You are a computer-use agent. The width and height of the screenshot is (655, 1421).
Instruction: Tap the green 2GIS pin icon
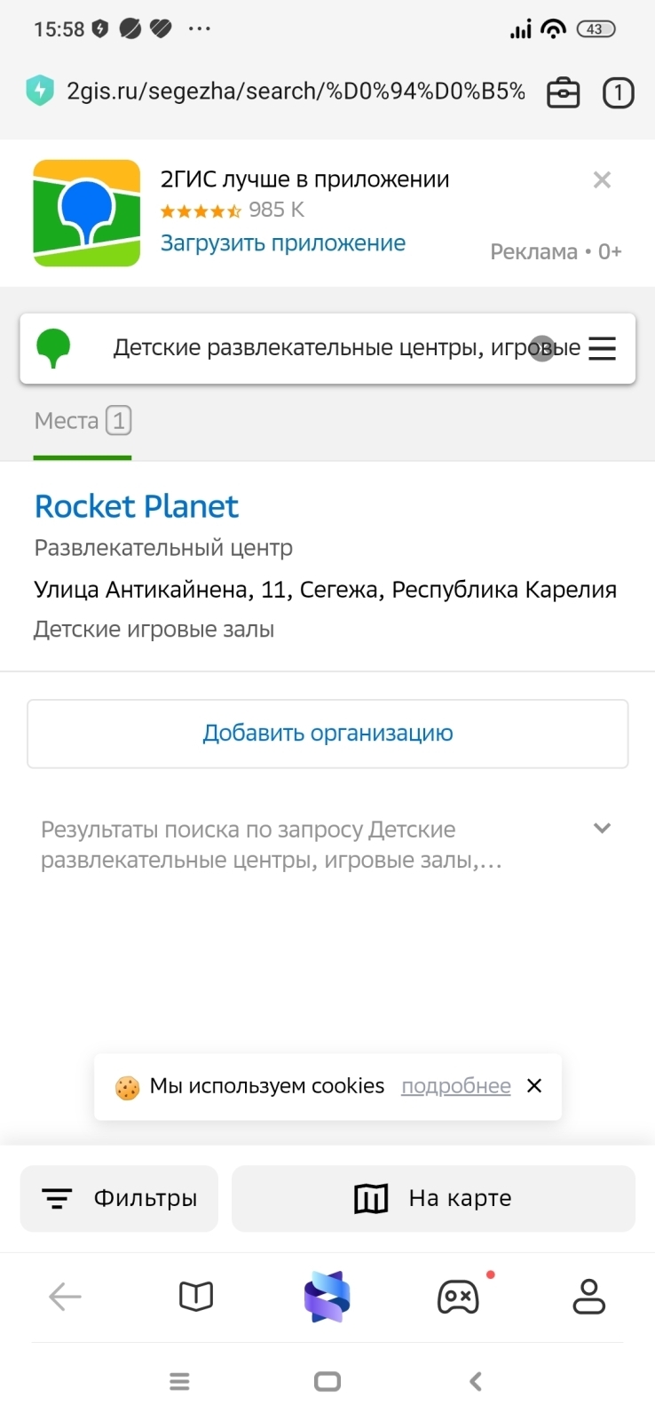click(x=53, y=348)
